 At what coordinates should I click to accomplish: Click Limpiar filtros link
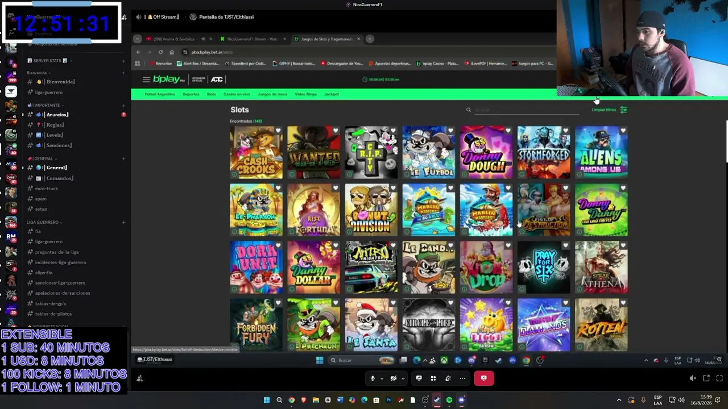[x=604, y=110]
